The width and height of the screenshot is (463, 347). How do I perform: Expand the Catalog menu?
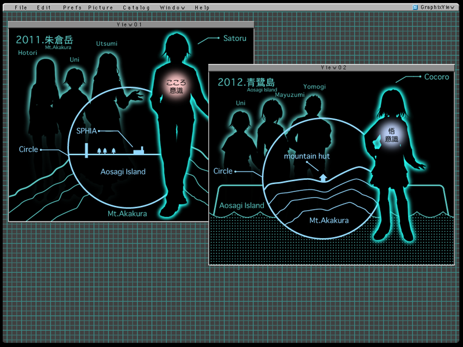(x=136, y=8)
